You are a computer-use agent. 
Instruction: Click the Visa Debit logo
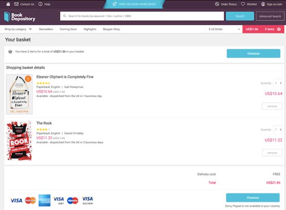pyautogui.click(x=58, y=200)
